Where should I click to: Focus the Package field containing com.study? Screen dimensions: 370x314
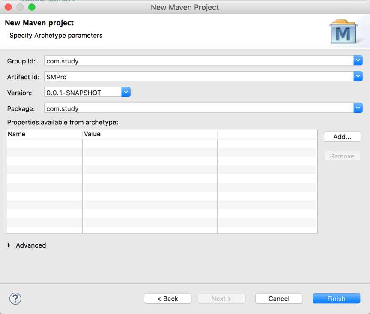click(199, 108)
